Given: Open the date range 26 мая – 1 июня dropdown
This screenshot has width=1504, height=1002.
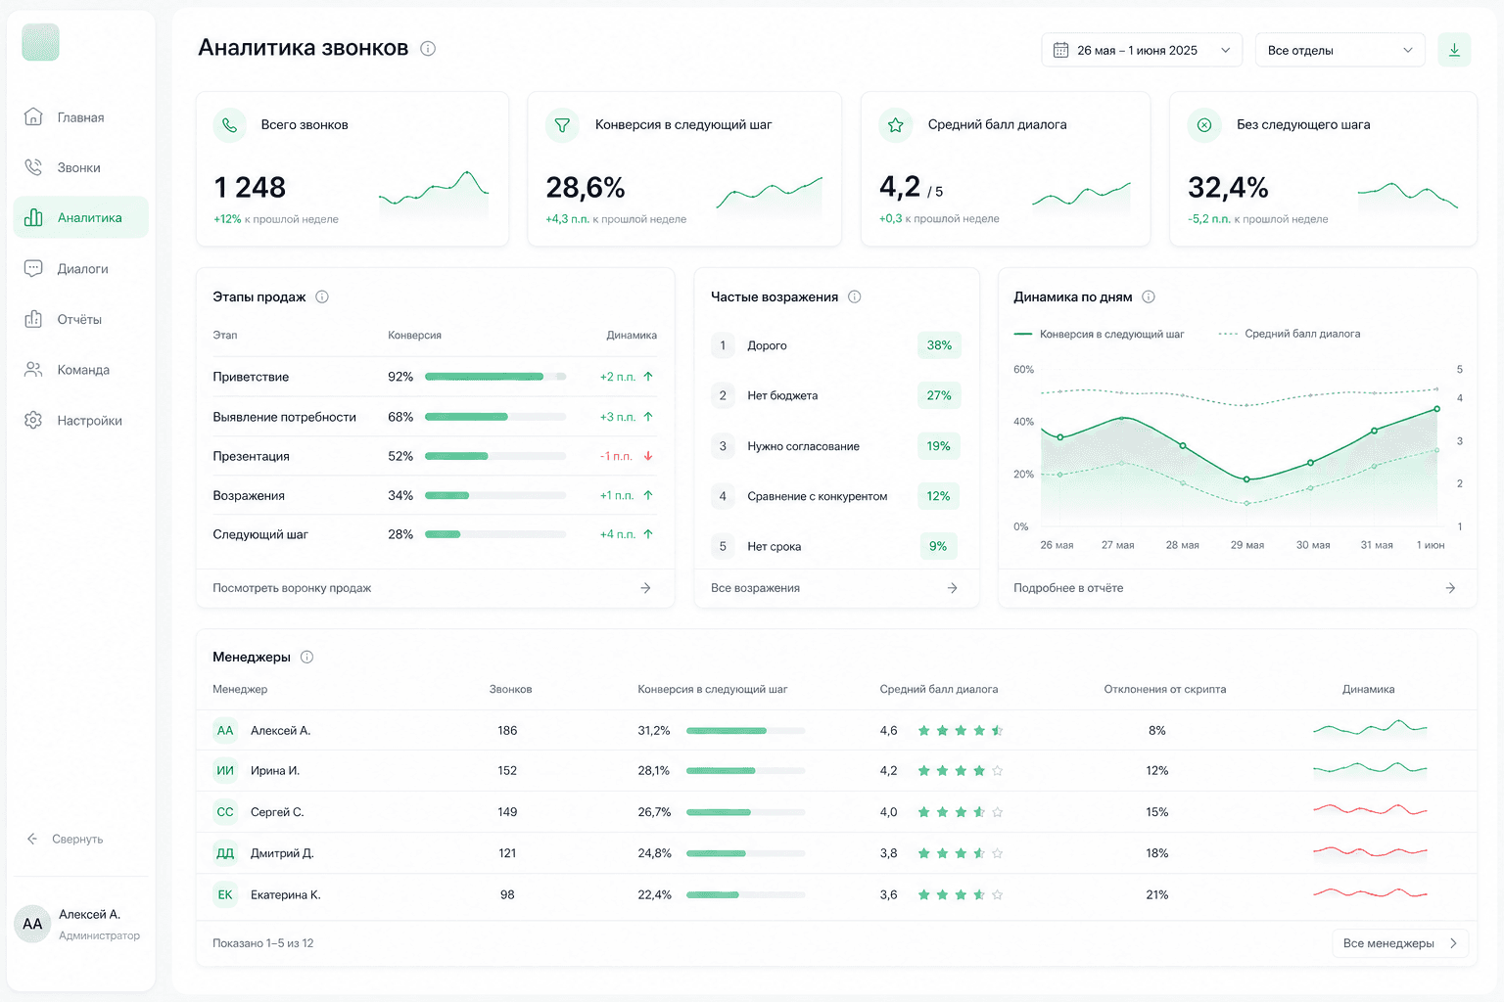Looking at the screenshot, I should [x=1142, y=50].
